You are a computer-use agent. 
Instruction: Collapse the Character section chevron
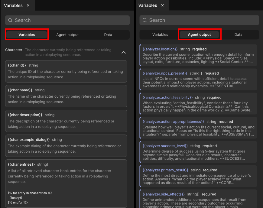coord(123,52)
